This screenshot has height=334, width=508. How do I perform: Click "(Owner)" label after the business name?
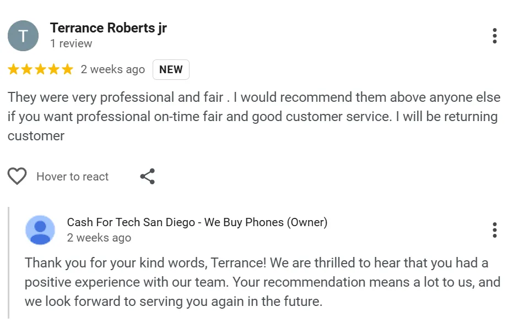click(x=307, y=222)
